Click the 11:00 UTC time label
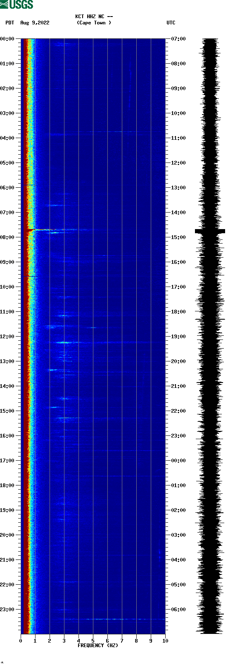The image size is (228, 667). (178, 138)
